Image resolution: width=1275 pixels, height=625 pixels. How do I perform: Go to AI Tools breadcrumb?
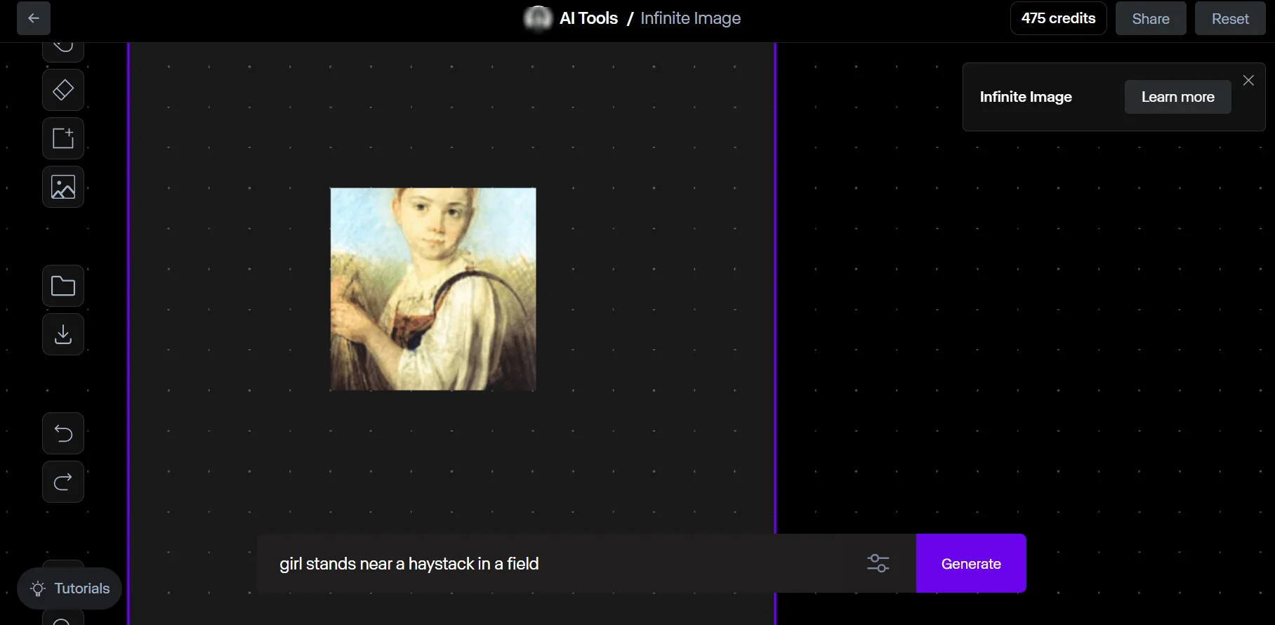click(588, 18)
